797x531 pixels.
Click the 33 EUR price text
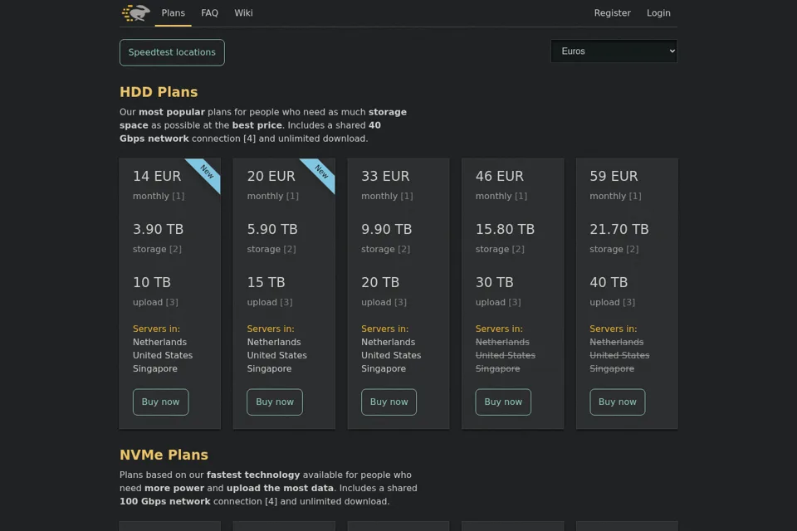pyautogui.click(x=385, y=177)
